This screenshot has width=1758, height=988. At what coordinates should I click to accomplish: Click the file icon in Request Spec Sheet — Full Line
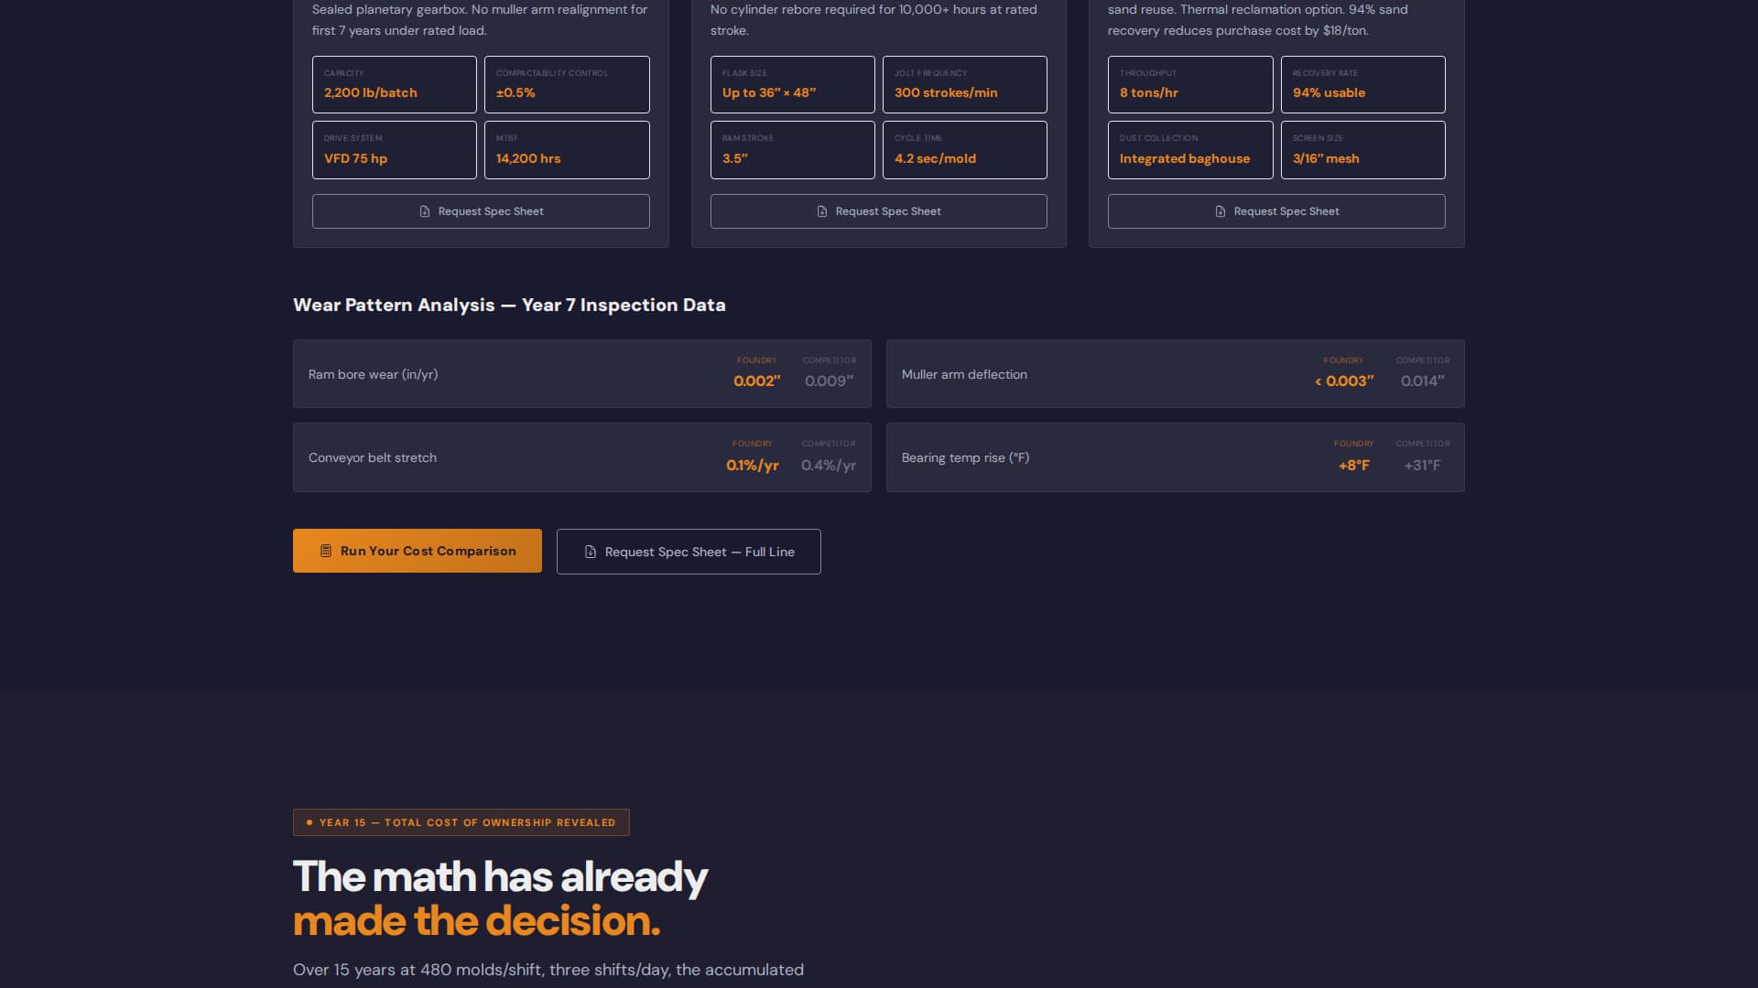point(591,551)
